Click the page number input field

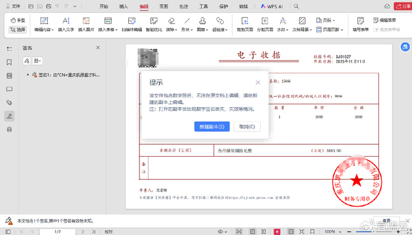[x=58, y=231]
